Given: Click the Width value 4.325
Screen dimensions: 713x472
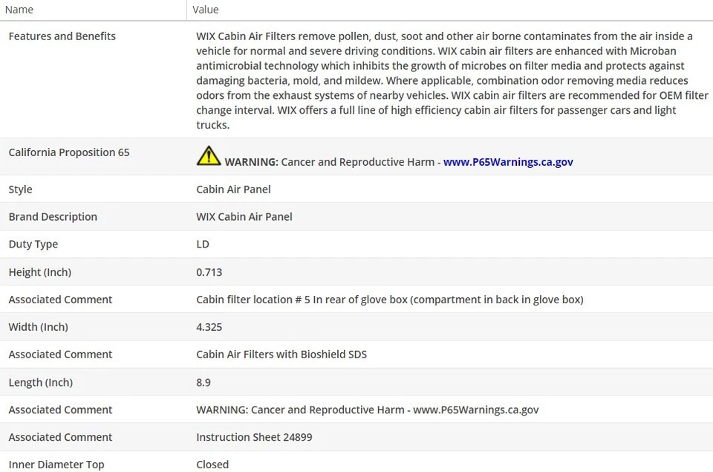Looking at the screenshot, I should tap(209, 327).
